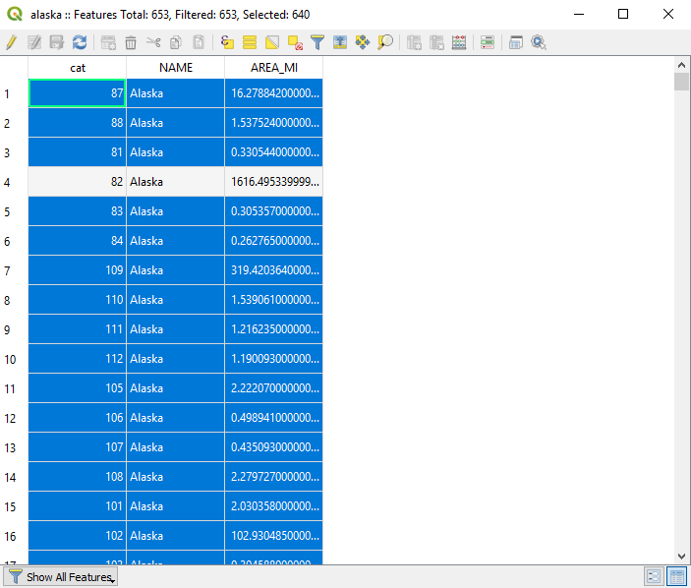This screenshot has width=691, height=588.
Task: Click the AREA_MI cell 102.9304850000...
Action: click(273, 536)
